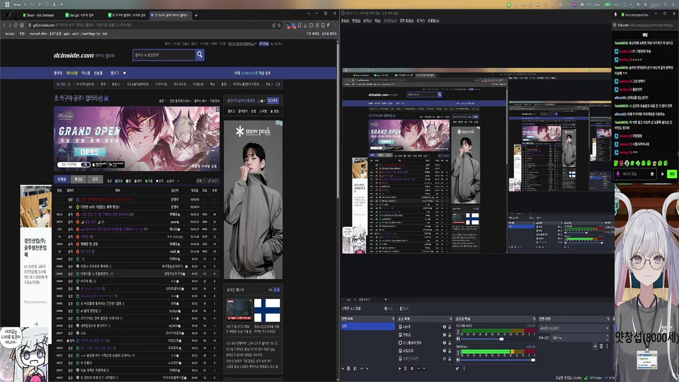Image resolution: width=679 pixels, height=382 pixels.
Task: Open the Whale sidebar grid icon
Action: click(323, 25)
